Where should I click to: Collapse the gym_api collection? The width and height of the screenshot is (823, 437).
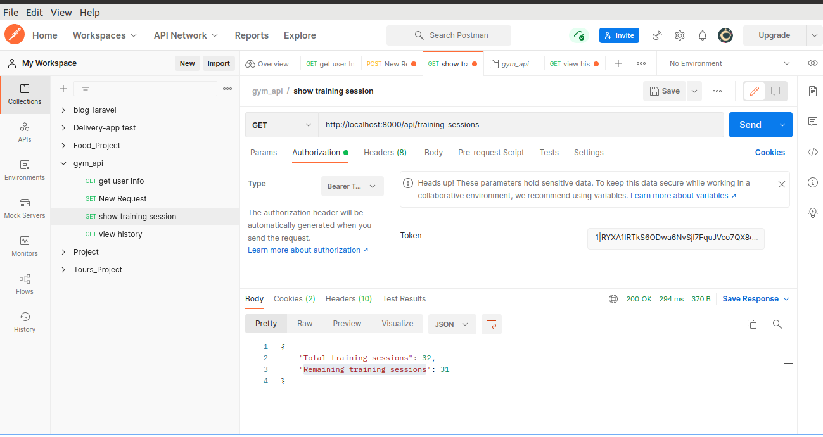(x=63, y=163)
